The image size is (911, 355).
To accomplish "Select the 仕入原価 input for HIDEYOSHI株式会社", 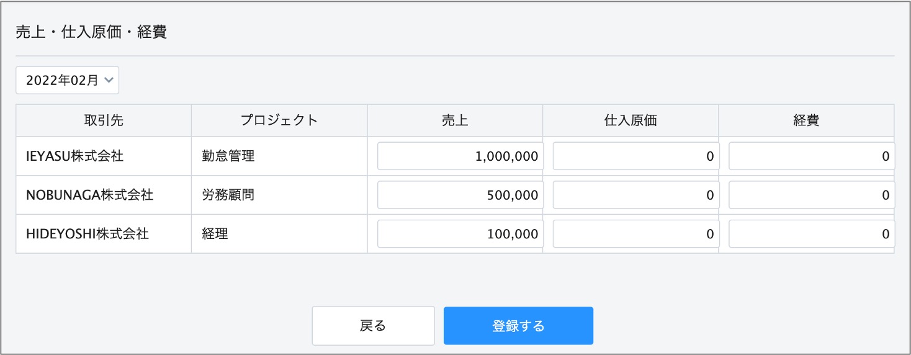I will pos(636,234).
